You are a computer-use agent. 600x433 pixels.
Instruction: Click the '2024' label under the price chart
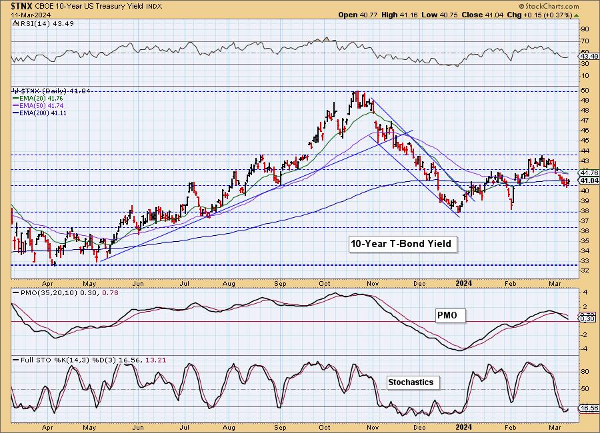click(x=464, y=283)
